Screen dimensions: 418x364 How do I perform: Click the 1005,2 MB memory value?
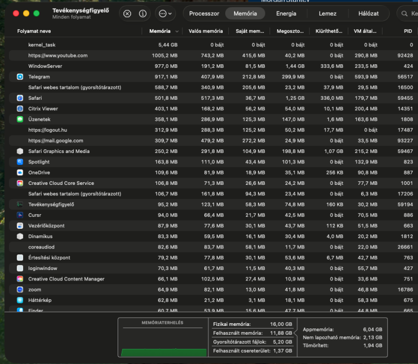[x=165, y=55]
